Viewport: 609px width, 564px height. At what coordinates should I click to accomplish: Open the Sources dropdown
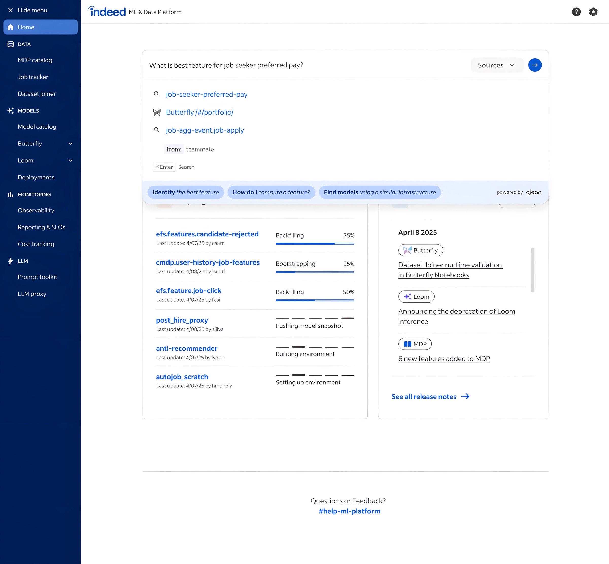pos(497,65)
